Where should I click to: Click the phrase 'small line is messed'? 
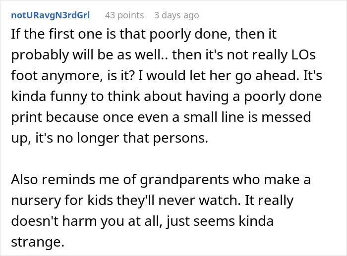click(247, 117)
